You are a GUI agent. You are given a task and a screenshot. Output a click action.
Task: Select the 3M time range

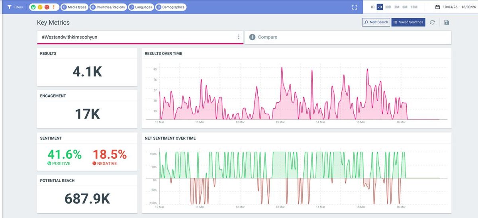(397, 7)
